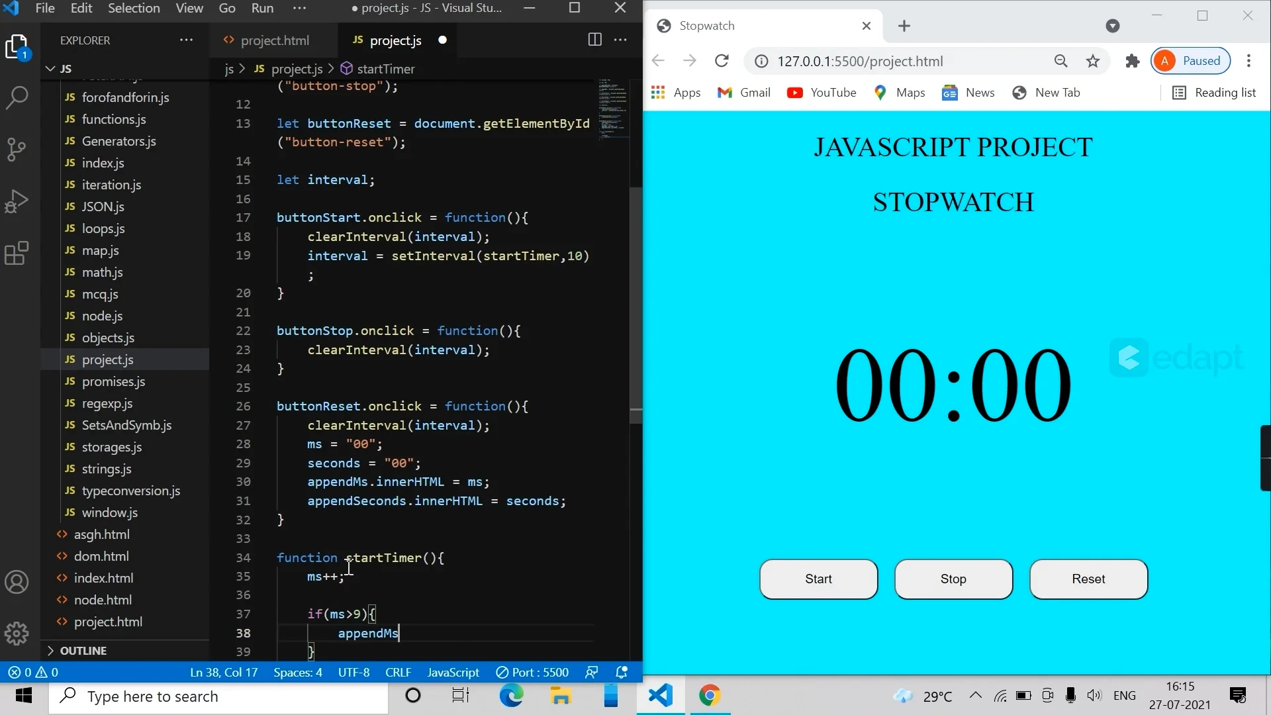
Task: Open Chrome Extensions puzzle icon
Action: [1133, 61]
